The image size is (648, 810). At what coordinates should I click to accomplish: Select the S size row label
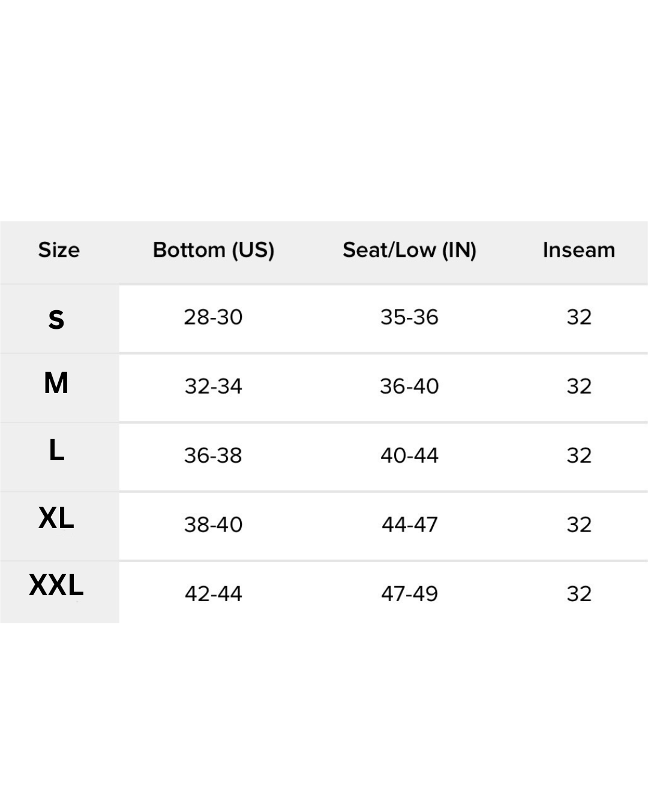[56, 319]
